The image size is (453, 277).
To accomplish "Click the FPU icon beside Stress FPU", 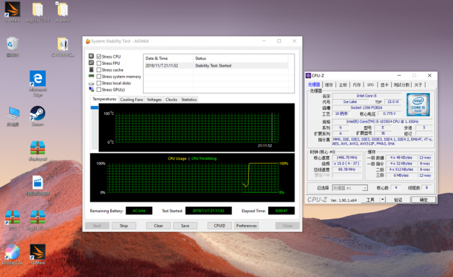I will (x=91, y=63).
